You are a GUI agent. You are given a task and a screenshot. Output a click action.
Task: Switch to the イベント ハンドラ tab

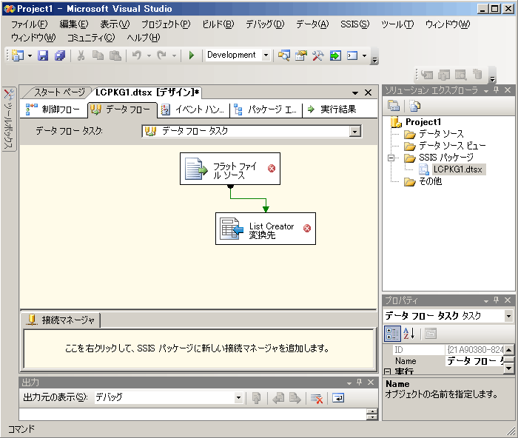[x=193, y=109]
